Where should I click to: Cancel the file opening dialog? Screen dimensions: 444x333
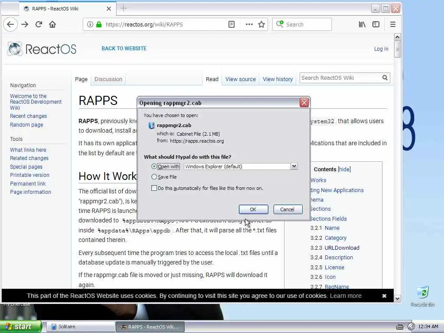point(288,209)
